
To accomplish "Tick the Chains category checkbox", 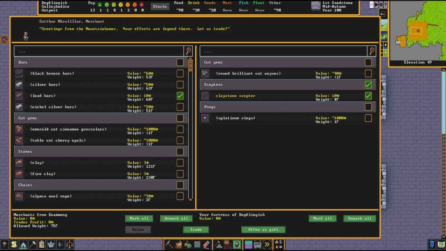I will click(180, 185).
